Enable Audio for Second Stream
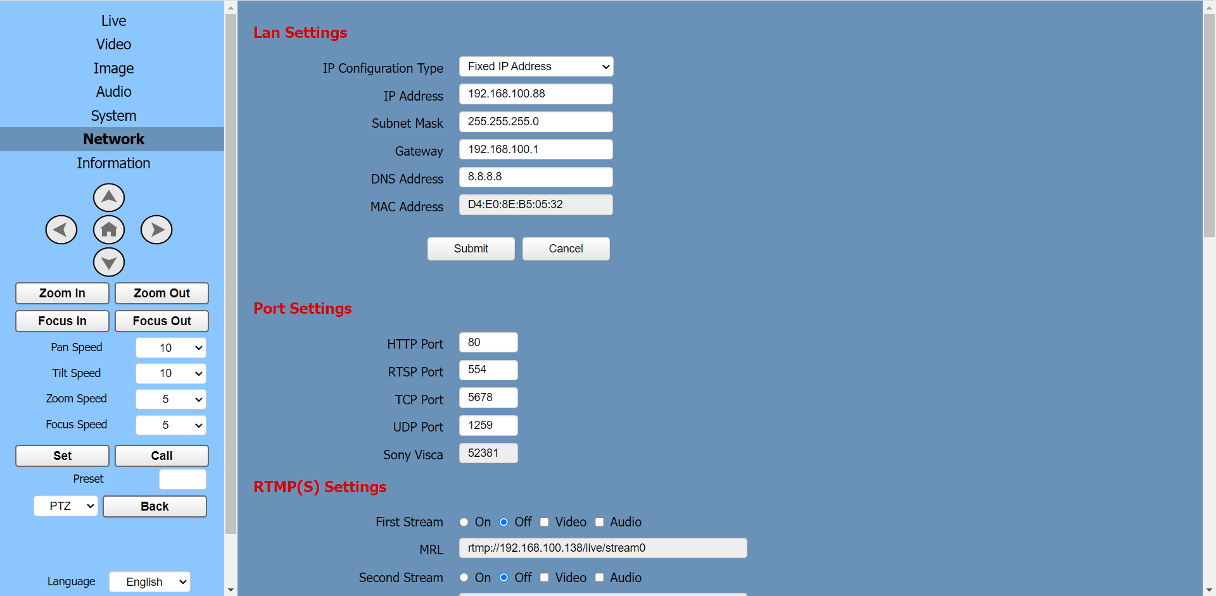 click(x=599, y=578)
